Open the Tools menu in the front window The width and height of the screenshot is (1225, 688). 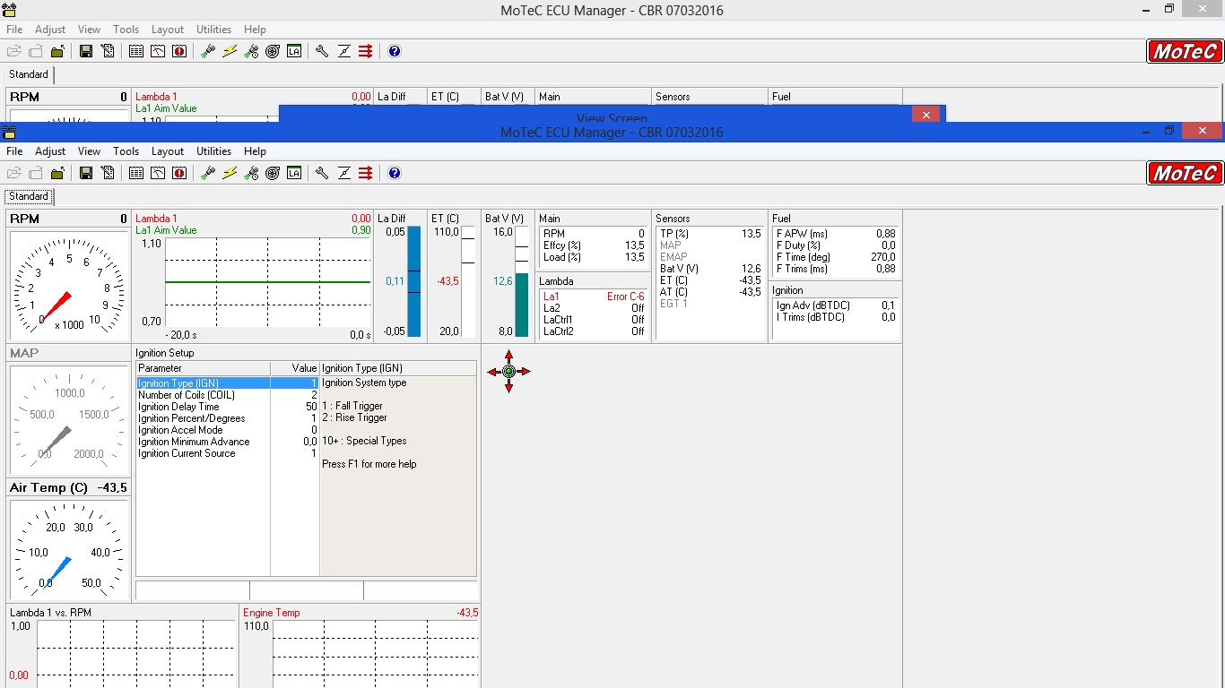pos(126,151)
